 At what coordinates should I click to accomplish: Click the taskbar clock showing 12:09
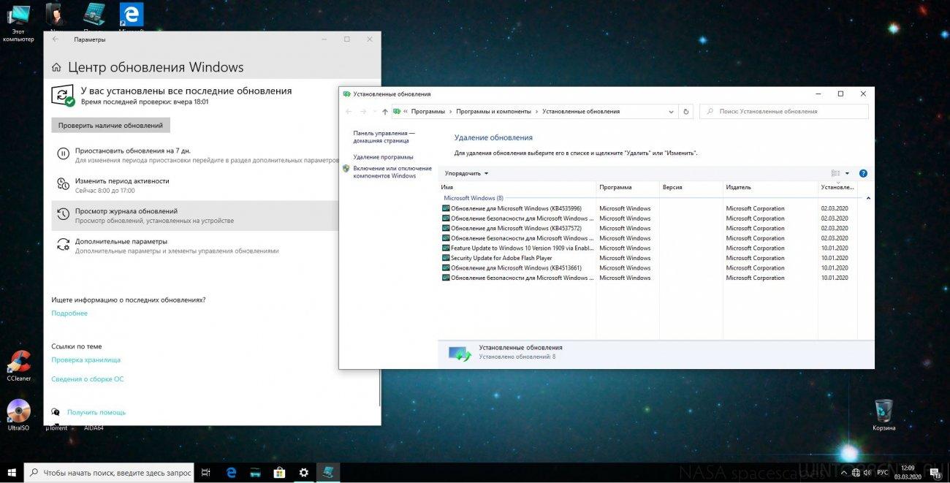tap(908, 473)
